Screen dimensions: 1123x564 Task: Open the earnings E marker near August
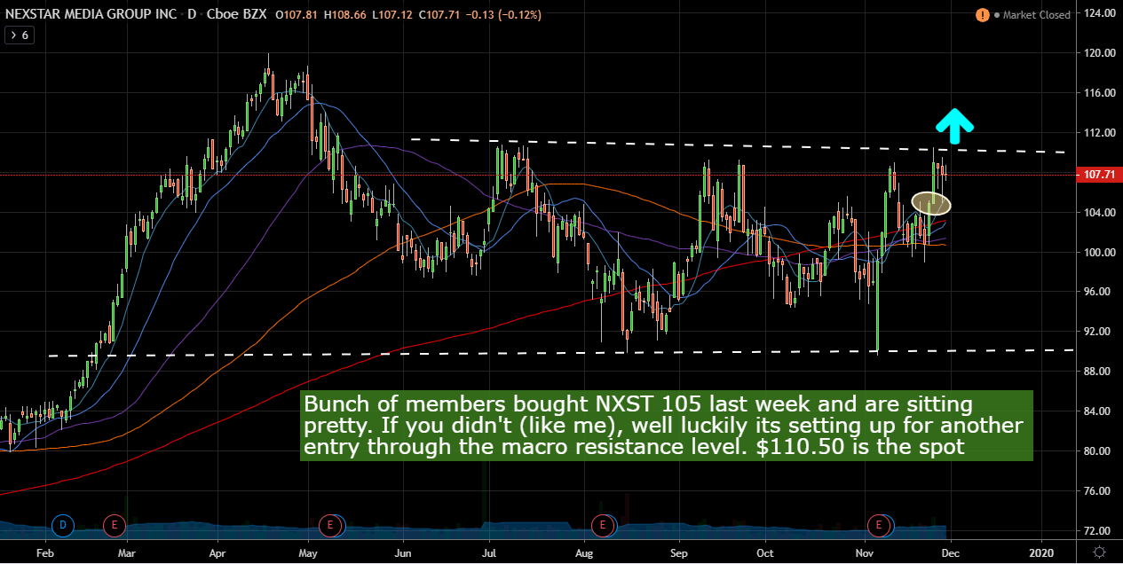pos(604,525)
